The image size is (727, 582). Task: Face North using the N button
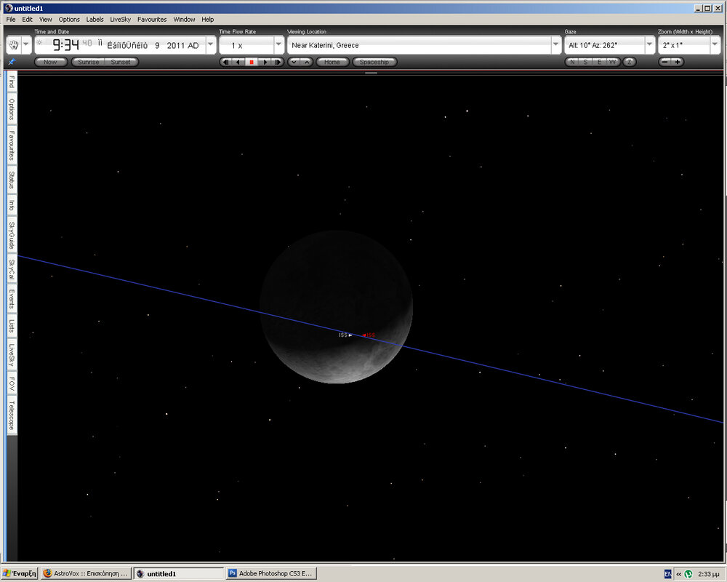point(572,62)
